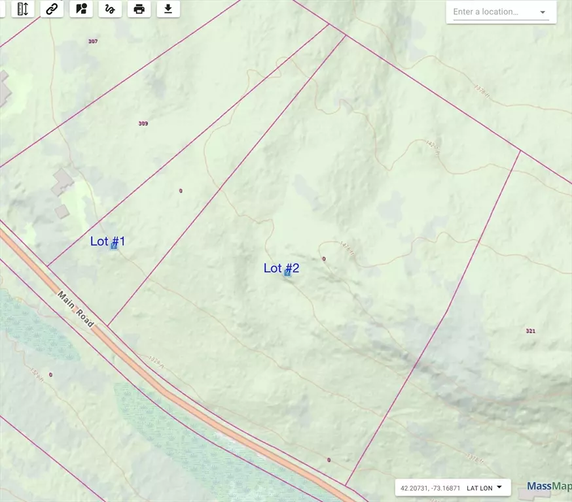Click the partially hidden leftmost toolbar button
The width and height of the screenshot is (572, 502).
pyautogui.click(x=2, y=8)
